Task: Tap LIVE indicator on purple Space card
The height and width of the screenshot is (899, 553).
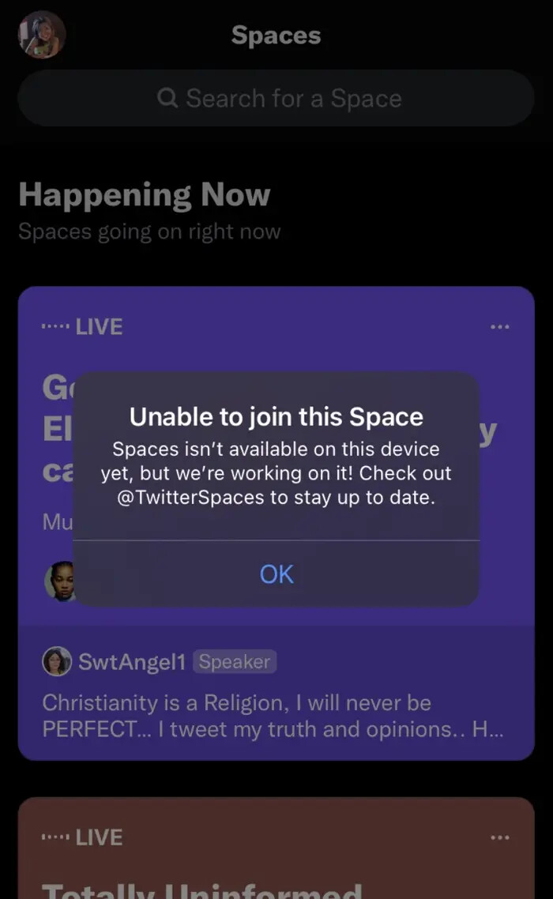Action: (99, 327)
